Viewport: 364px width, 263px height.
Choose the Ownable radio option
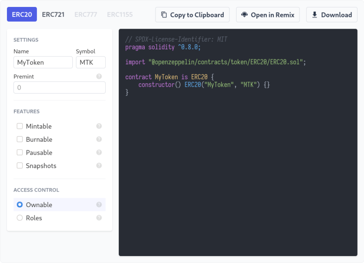click(x=20, y=205)
